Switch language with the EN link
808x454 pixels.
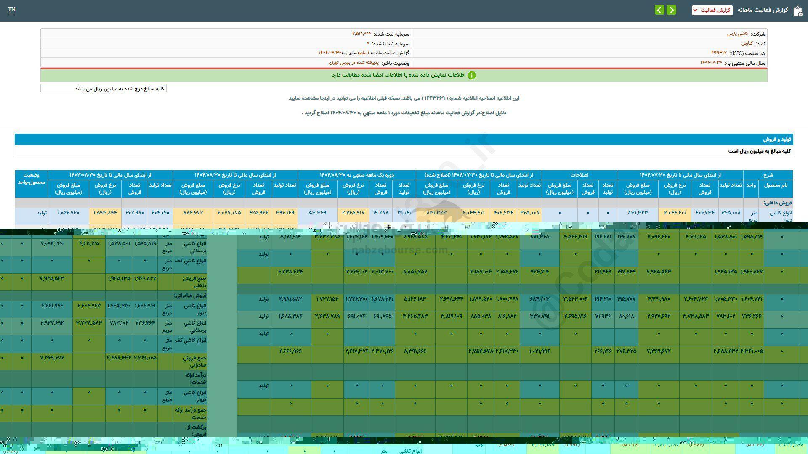[12, 9]
